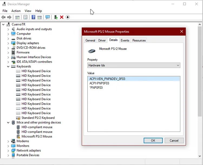Click the disable device down-arrow icon

[x=68, y=17]
